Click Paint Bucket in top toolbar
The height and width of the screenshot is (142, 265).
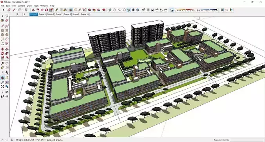pos(65,10)
